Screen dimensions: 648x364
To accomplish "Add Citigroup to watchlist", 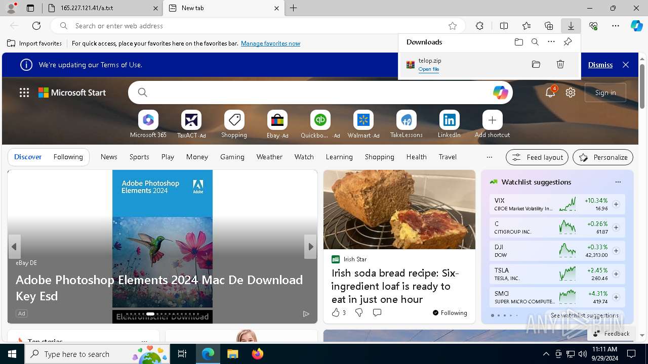I will (616, 227).
